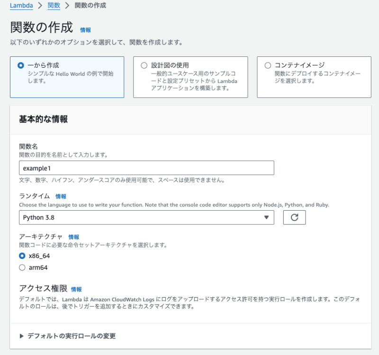Screen dimensions: 379x355
Task: Open the Lambda breadcrumb link
Action: coord(21,5)
